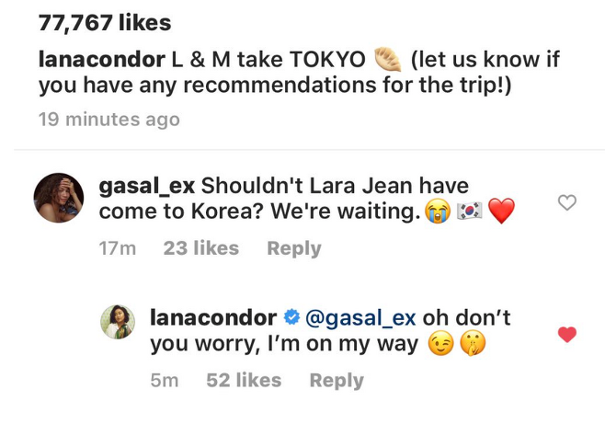Viewport: 605px width, 424px height.
Task: Reply to the gasal_ex comment
Action: (293, 248)
